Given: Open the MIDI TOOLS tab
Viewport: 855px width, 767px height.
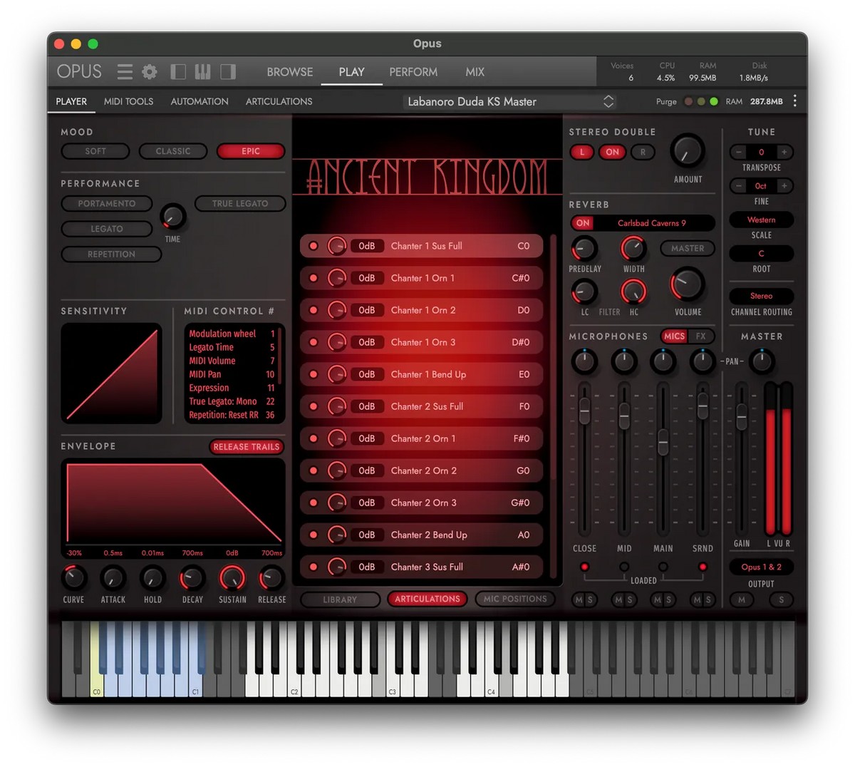Looking at the screenshot, I should click(128, 101).
